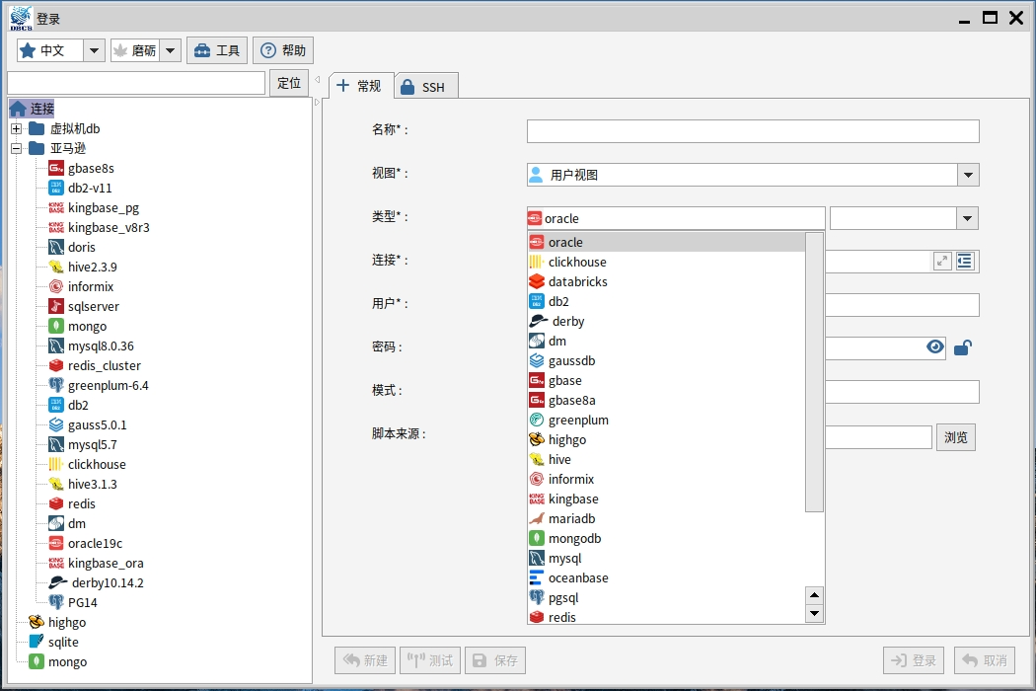Choose greenplum in type list
1036x691 pixels.
(x=667, y=420)
